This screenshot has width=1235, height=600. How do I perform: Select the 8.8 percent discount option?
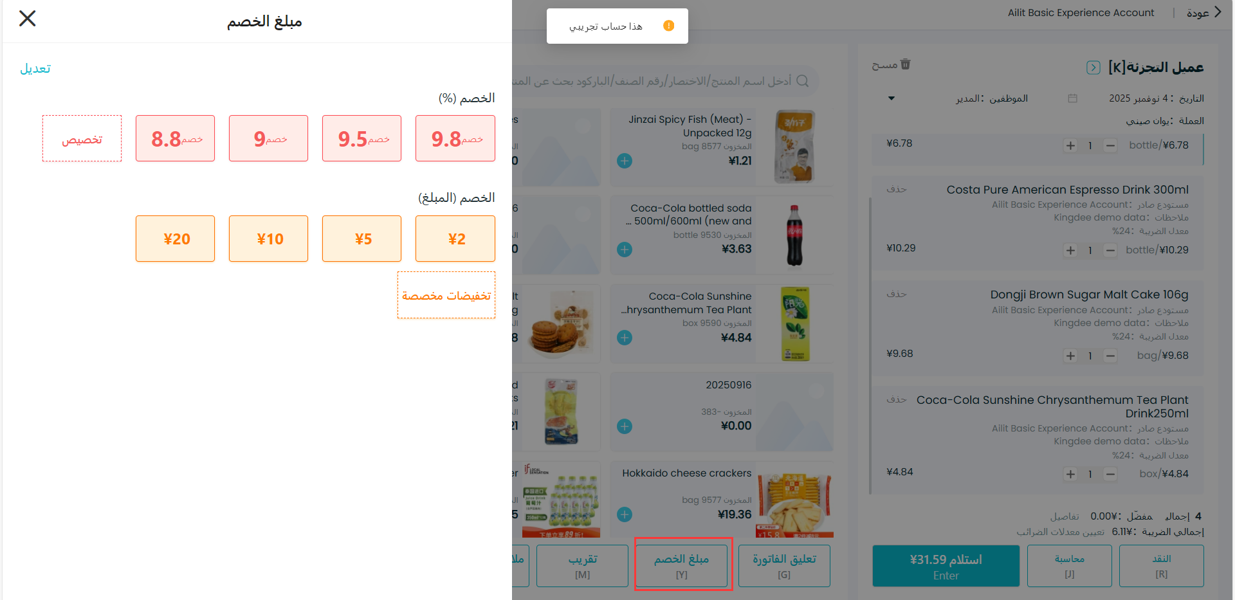[175, 138]
